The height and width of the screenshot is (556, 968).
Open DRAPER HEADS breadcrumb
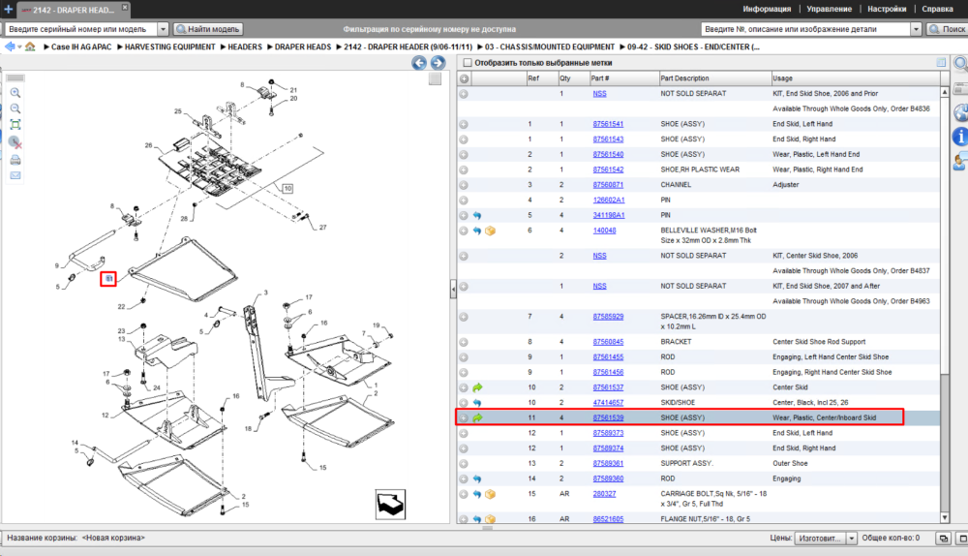(x=302, y=46)
